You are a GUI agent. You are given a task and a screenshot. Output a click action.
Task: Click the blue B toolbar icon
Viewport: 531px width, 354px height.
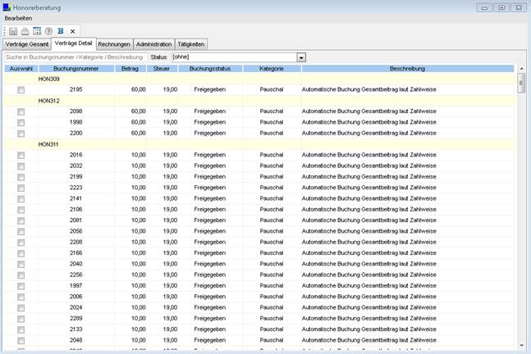pos(60,31)
